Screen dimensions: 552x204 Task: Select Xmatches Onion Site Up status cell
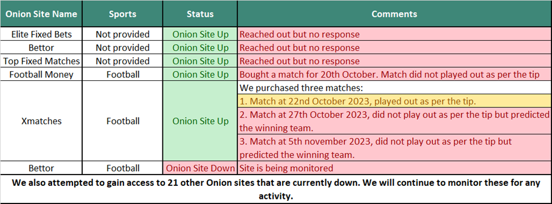coord(200,121)
